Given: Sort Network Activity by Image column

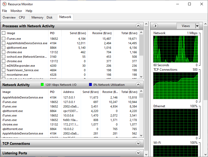Looking at the screenshot, I should pos(25,92).
